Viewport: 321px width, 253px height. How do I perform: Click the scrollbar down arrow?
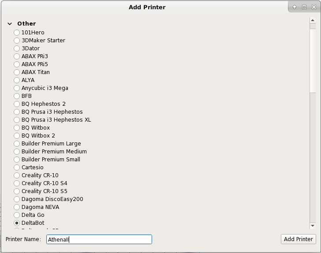(x=313, y=226)
